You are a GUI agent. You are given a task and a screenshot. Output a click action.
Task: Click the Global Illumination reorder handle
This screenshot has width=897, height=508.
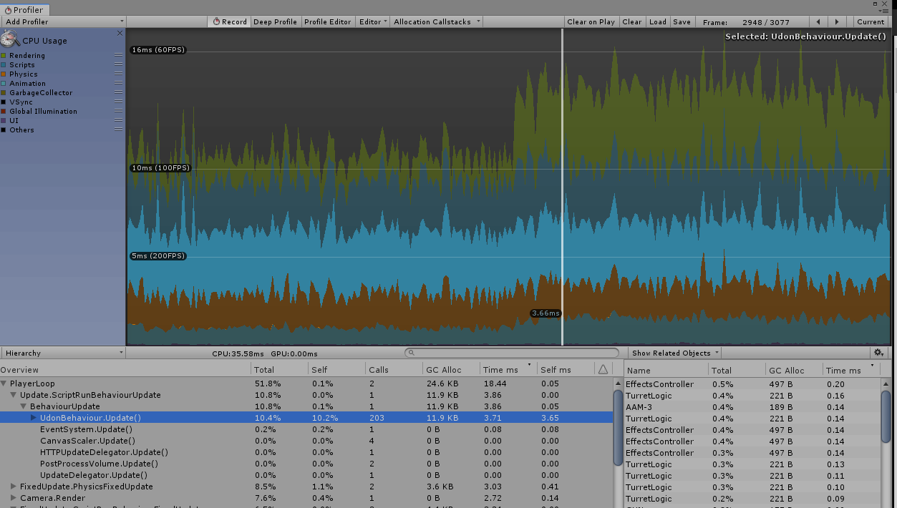click(118, 111)
